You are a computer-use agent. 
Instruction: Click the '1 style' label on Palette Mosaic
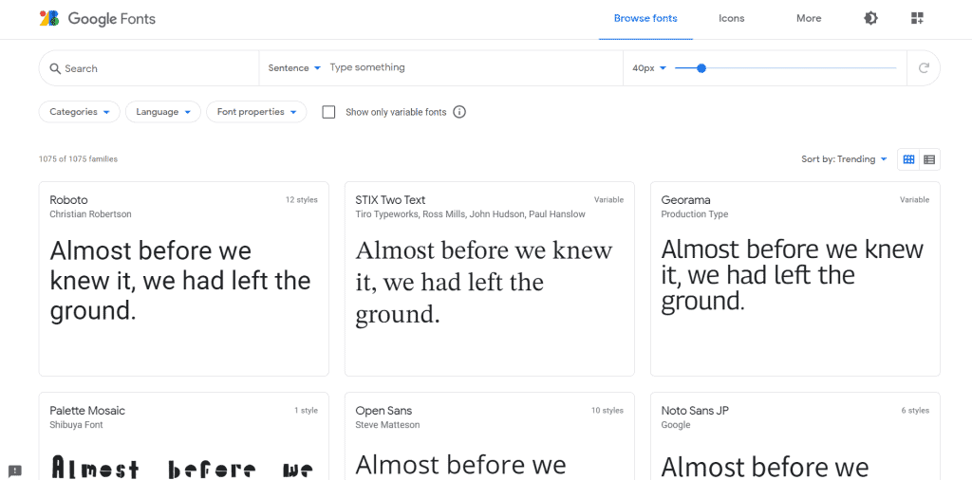click(307, 411)
